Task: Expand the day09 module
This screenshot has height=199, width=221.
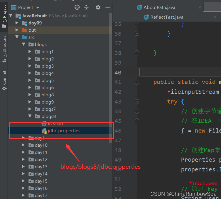Action: tap(17, 23)
